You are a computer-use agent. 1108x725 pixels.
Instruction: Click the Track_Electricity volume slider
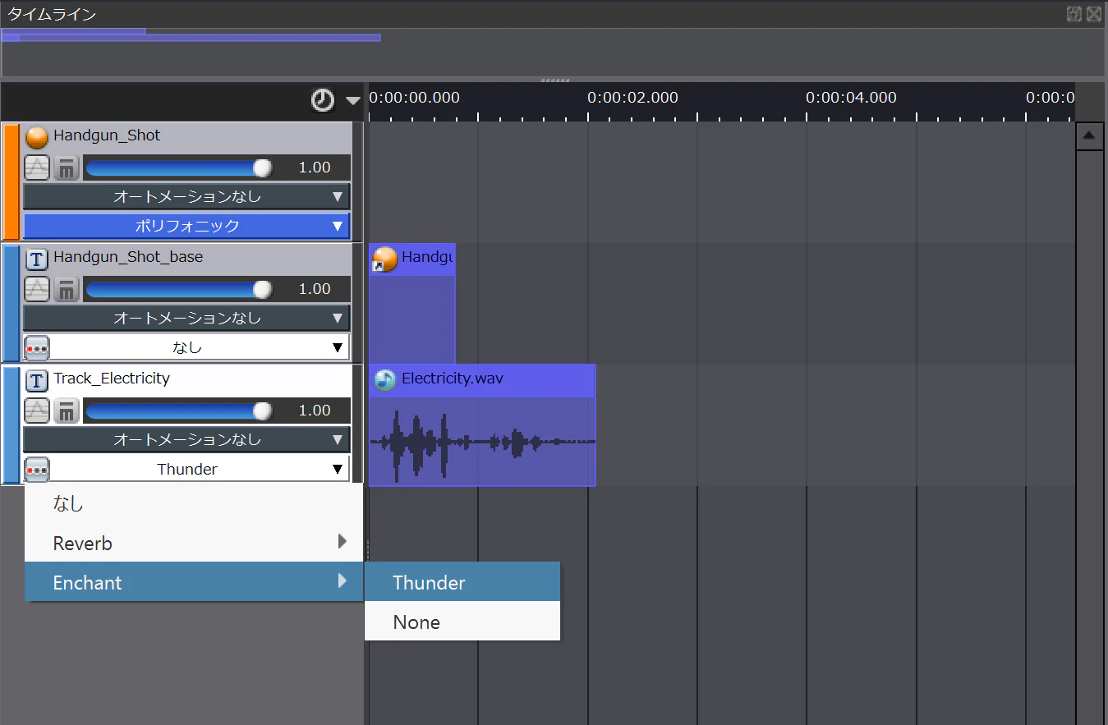click(x=178, y=411)
